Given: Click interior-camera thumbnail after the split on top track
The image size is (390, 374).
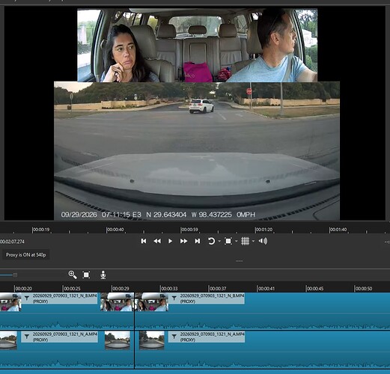Looking at the screenshot, I should click(x=152, y=302).
